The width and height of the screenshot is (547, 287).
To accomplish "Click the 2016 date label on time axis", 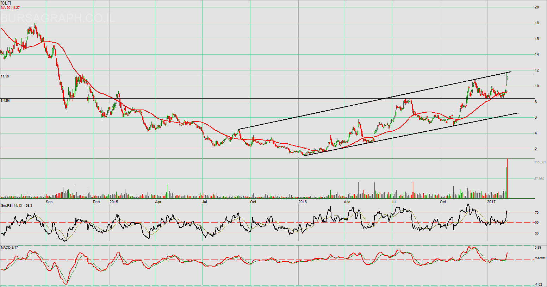I will pyautogui.click(x=303, y=202).
